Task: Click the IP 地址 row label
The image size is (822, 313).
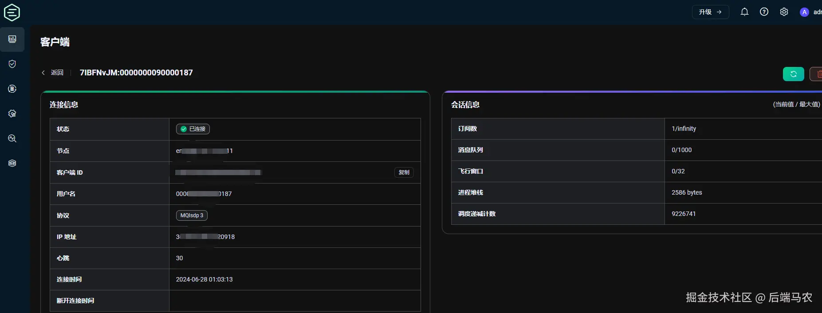Action: point(67,237)
